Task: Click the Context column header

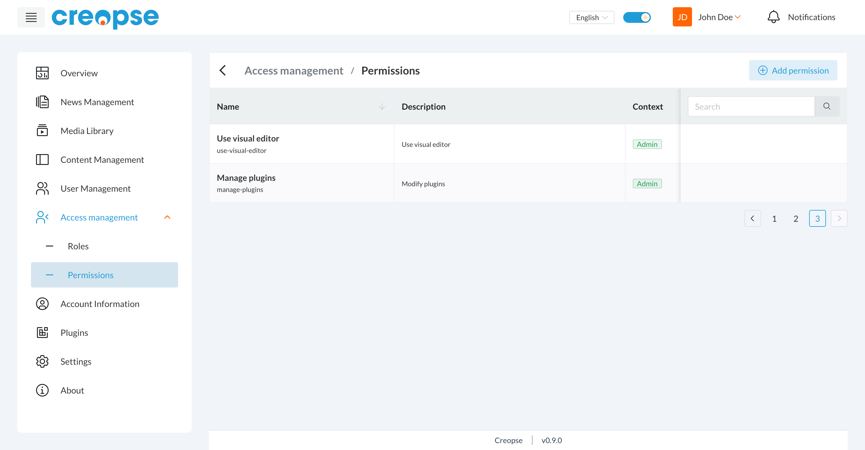Action: tap(648, 107)
